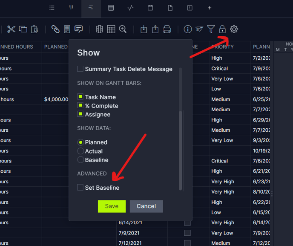293x246 pixels.
Task: Open the alert square view tab
Action: (x=190, y=8)
